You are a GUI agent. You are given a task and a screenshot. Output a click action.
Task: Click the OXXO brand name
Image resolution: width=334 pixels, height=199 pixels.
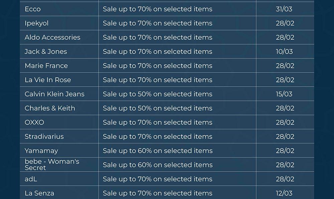34,122
